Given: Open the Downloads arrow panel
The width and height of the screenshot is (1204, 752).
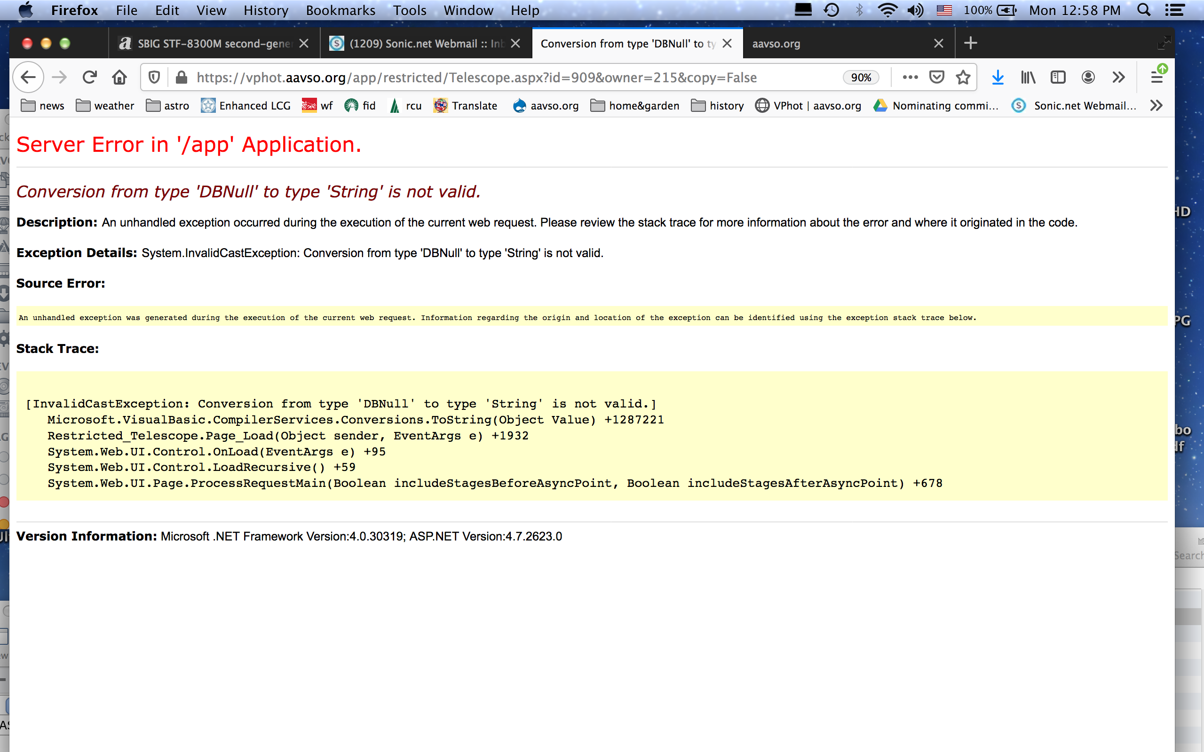Looking at the screenshot, I should click(998, 78).
